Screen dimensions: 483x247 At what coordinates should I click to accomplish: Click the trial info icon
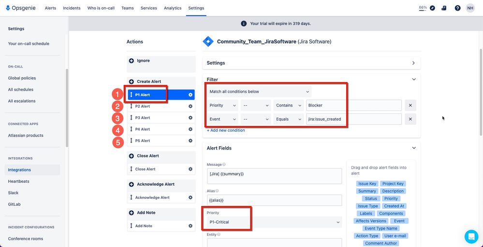pyautogui.click(x=244, y=24)
